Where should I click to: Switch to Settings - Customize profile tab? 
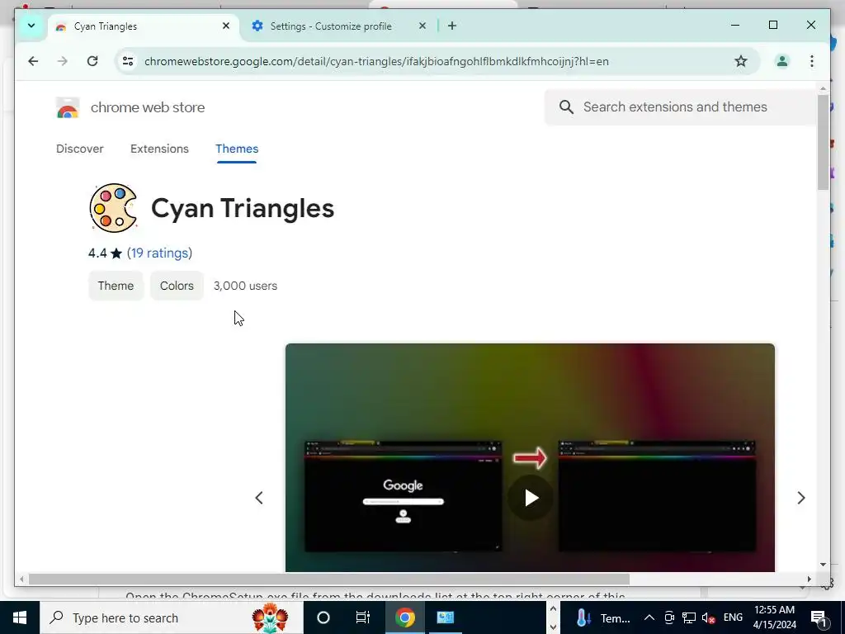point(339,26)
